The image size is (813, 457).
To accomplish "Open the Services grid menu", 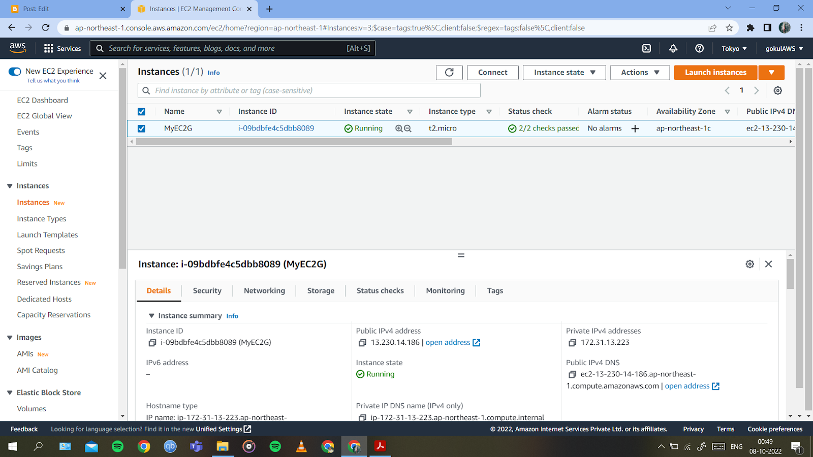I will point(62,48).
